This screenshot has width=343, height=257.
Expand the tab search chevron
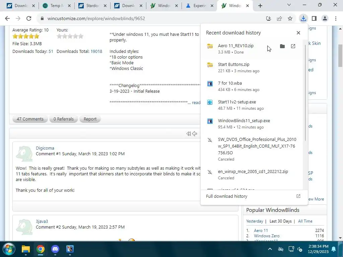[289, 5]
